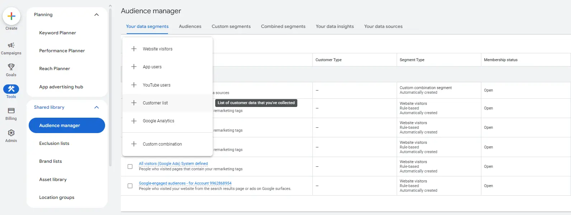Click the Segment Type column header
571x215 pixels.
coord(412,60)
